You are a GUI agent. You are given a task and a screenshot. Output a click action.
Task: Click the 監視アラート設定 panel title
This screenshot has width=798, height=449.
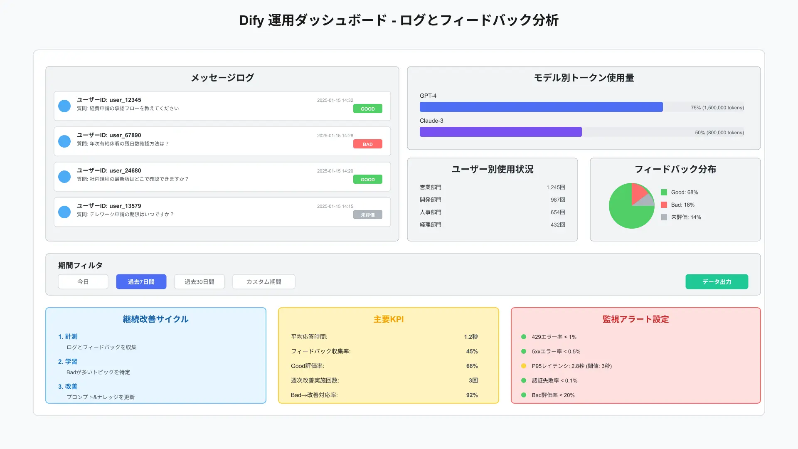[636, 319]
